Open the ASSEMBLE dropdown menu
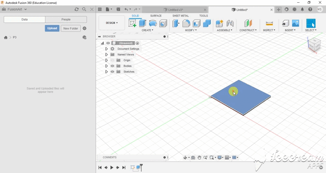 tap(225, 30)
